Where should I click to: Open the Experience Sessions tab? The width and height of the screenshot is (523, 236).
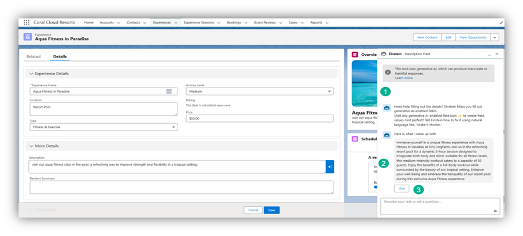pos(199,22)
